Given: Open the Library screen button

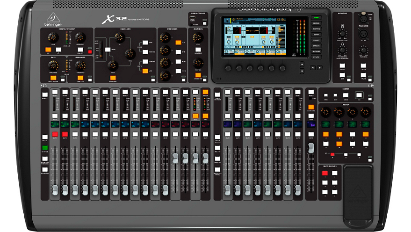Looking at the screenshot, I should point(317,40).
